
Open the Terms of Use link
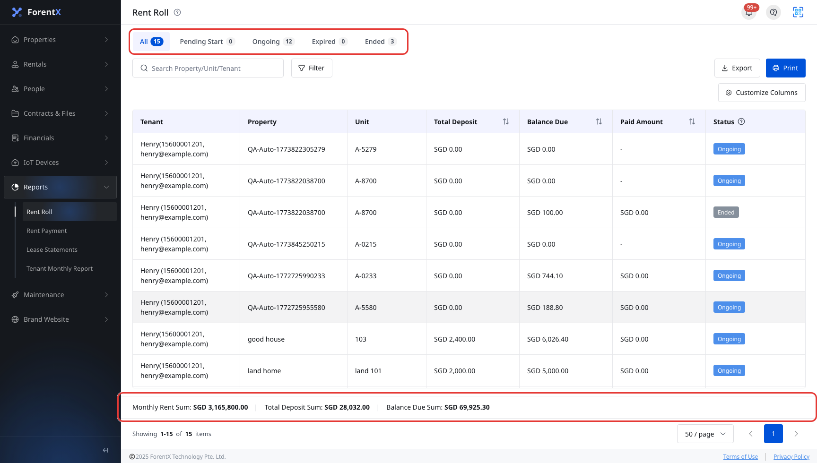click(x=740, y=456)
